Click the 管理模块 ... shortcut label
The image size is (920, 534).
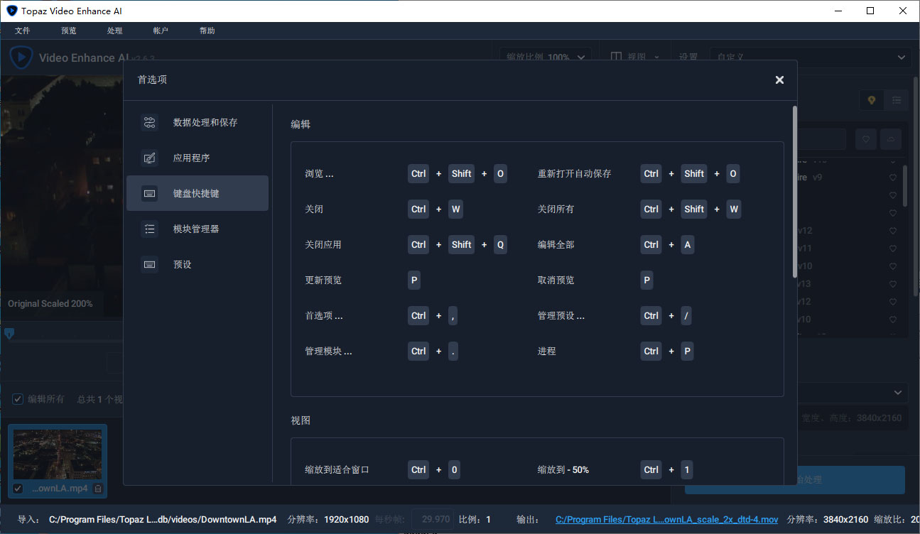328,352
